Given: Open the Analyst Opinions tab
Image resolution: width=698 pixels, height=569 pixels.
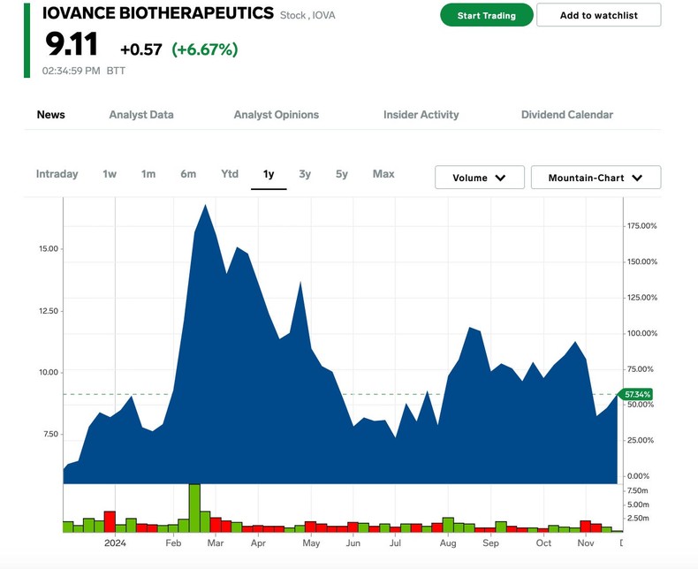Looking at the screenshot, I should coord(276,115).
